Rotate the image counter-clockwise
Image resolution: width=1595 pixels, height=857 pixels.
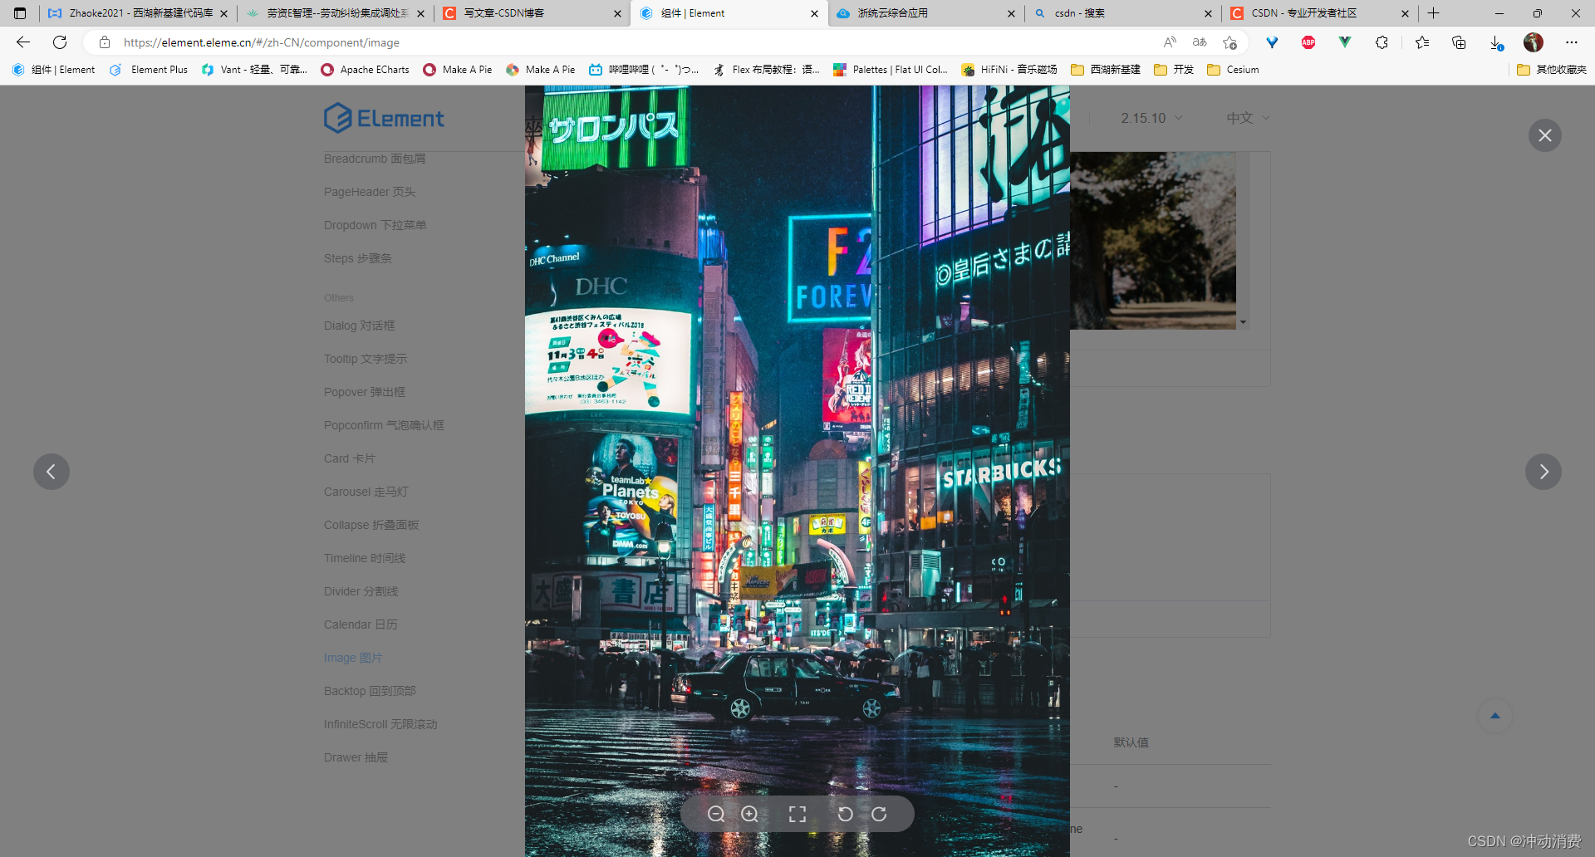click(x=846, y=814)
